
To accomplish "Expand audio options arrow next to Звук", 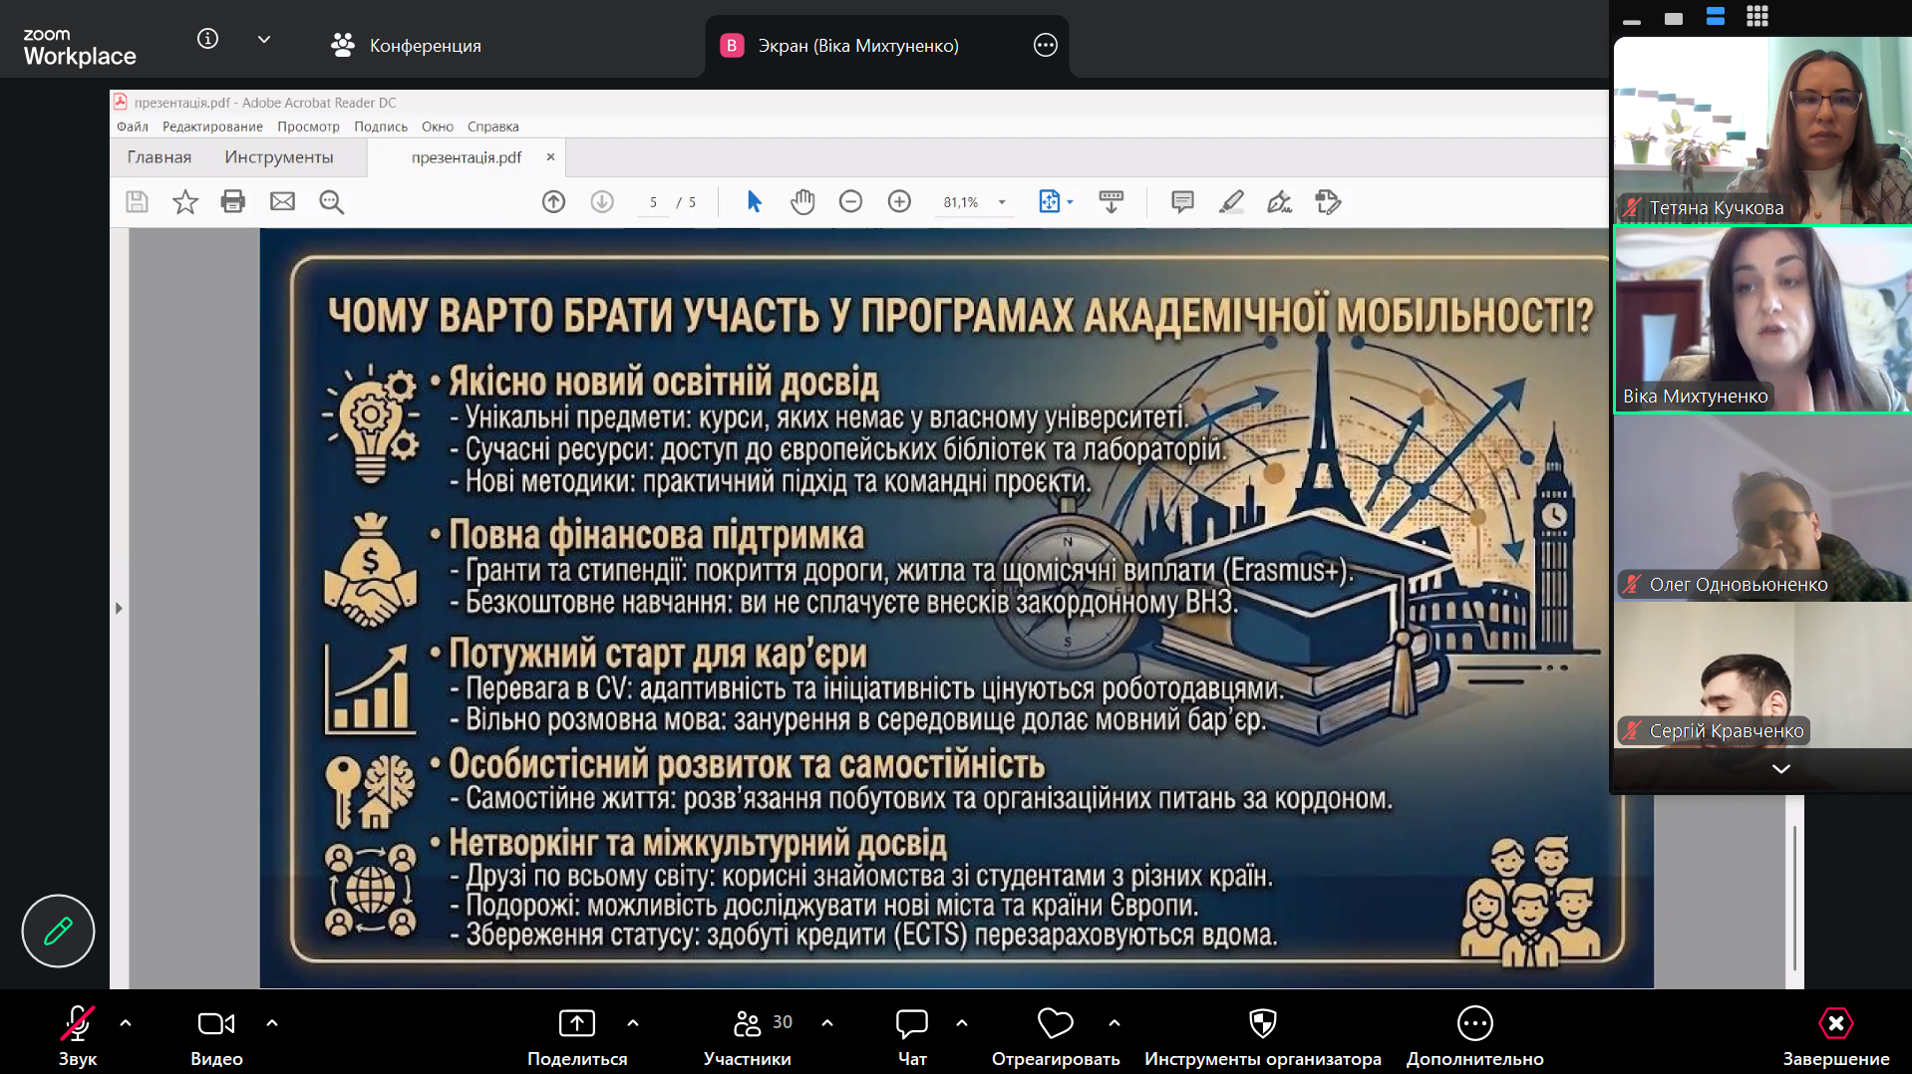I will tap(126, 1023).
